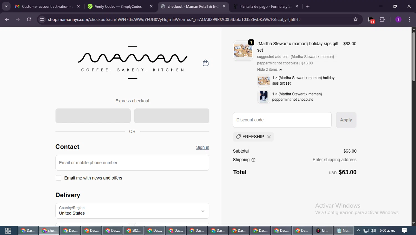Check Email me with news and offers

tap(59, 178)
